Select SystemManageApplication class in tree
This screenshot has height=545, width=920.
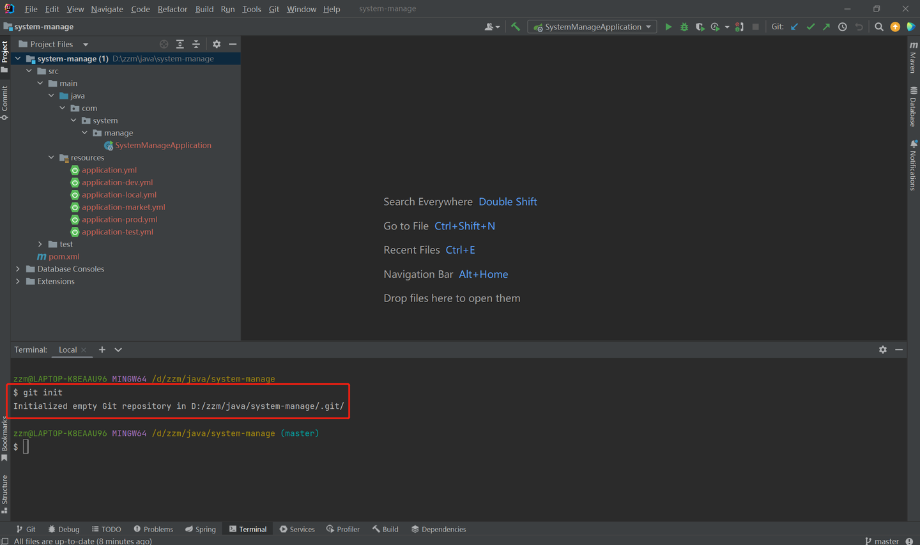click(163, 145)
